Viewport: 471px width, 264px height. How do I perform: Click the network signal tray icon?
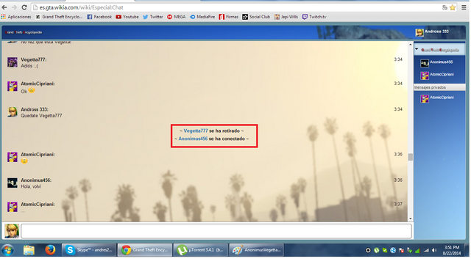426,250
